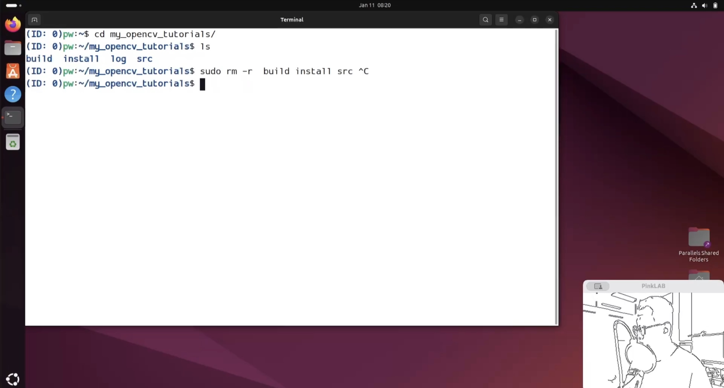Open the Trash from the dock
This screenshot has height=388, width=724.
coord(13,142)
